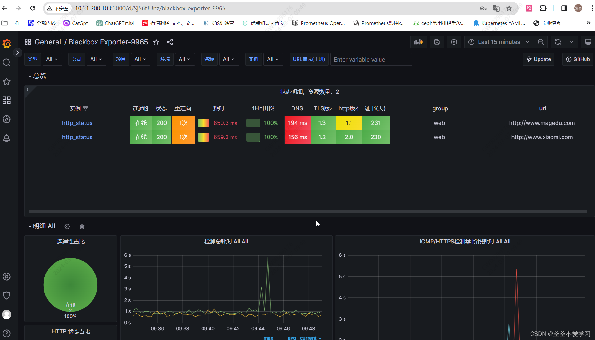Save the dashboard with the disk icon
595x340 pixels.
[437, 42]
